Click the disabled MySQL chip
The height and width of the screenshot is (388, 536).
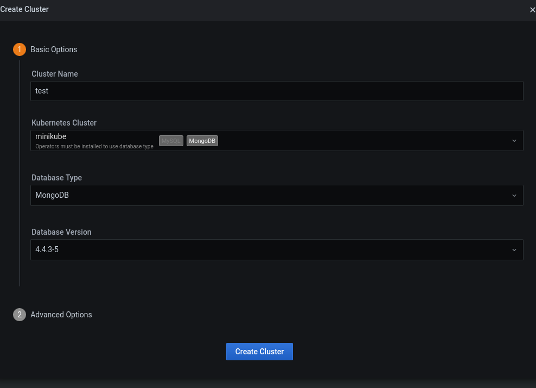click(x=171, y=140)
